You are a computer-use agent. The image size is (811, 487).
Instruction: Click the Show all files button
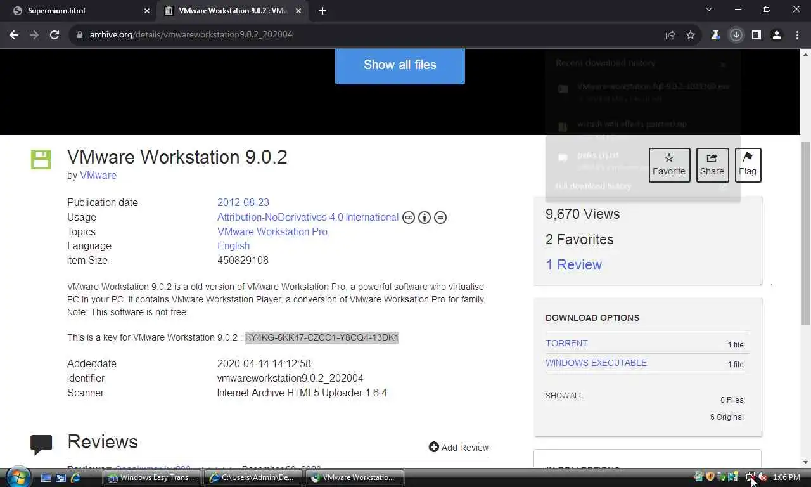click(400, 65)
